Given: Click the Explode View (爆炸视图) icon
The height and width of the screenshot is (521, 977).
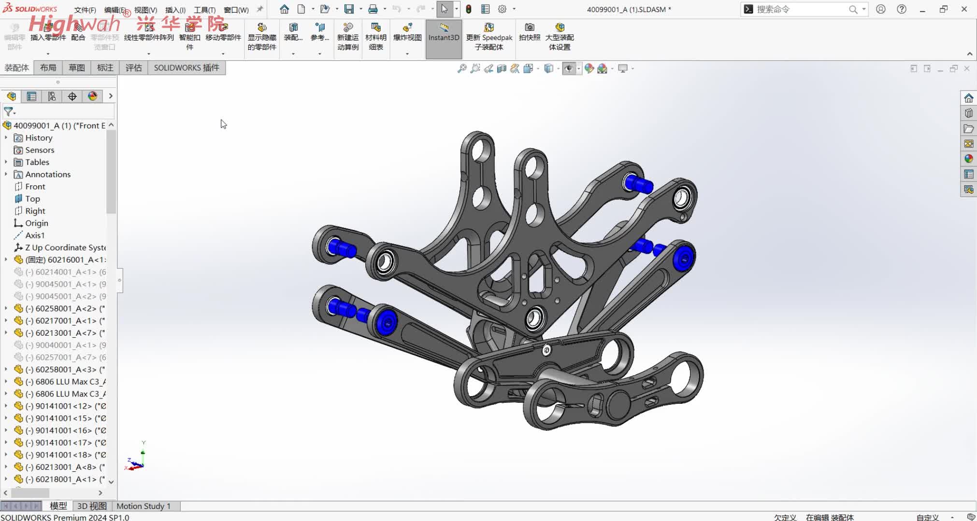Looking at the screenshot, I should (407, 29).
